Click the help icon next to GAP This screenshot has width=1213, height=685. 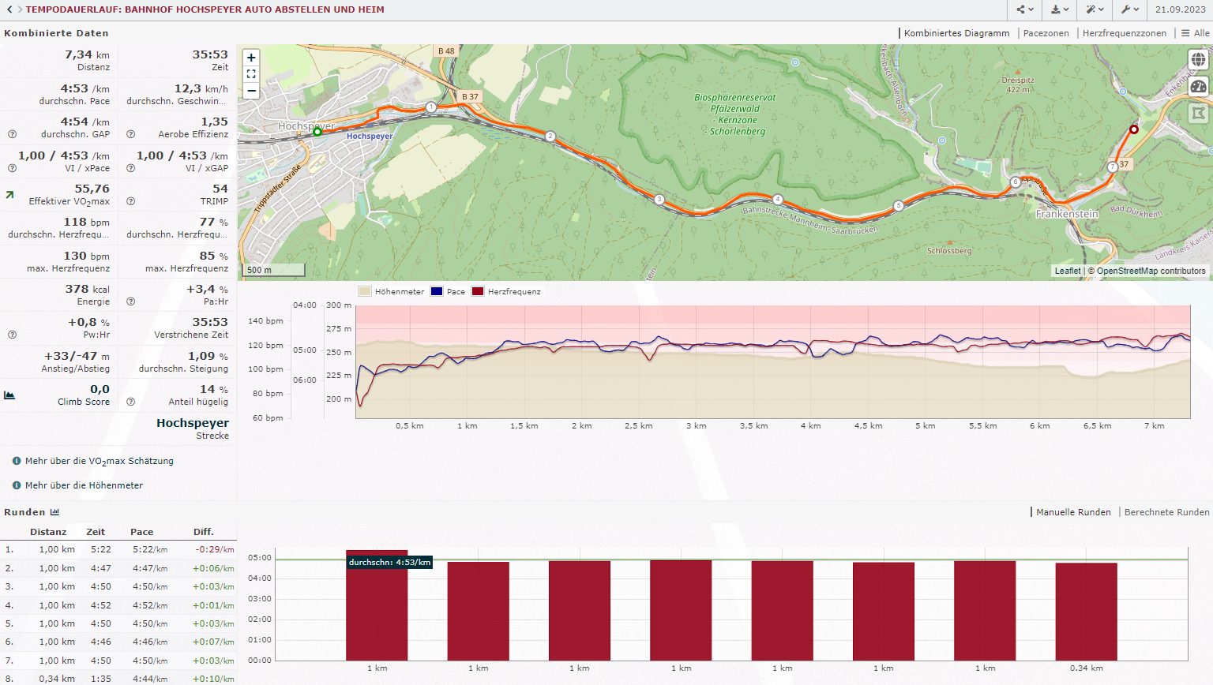(12, 134)
